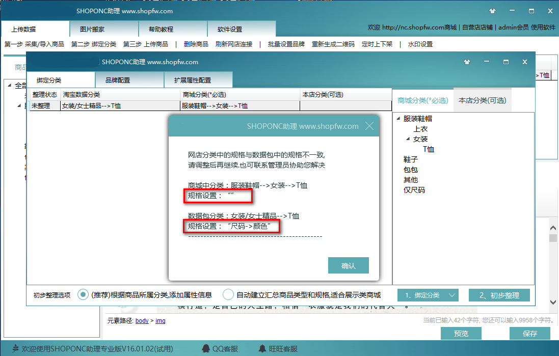Click the 自营店铺铺 text at top right
Image resolution: width=559 pixels, height=356 pixels.
(x=477, y=28)
